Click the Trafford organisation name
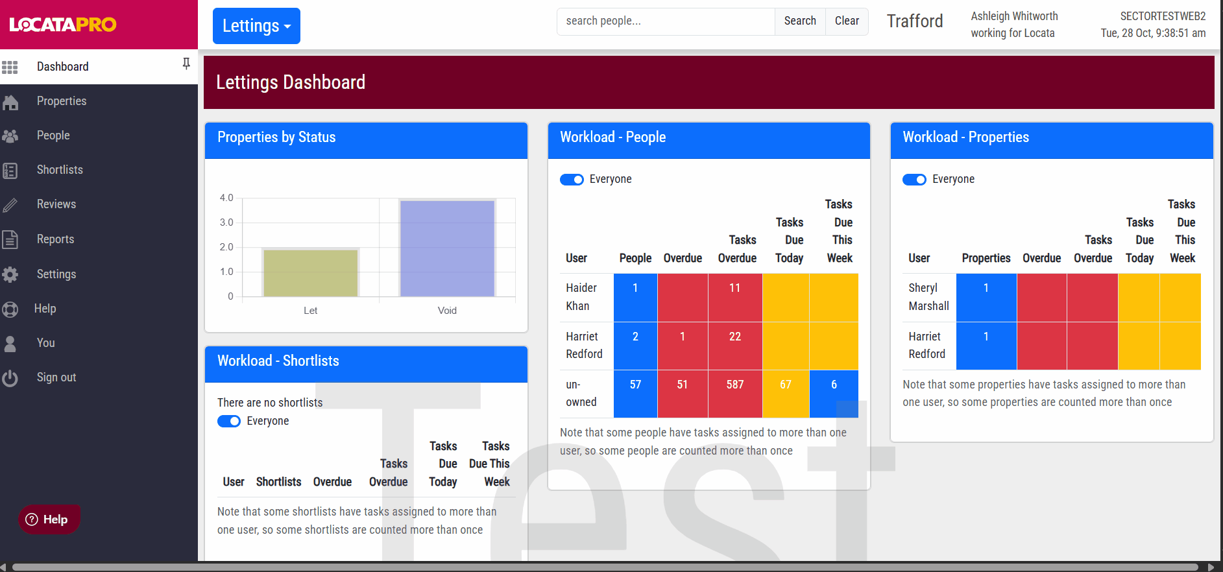Image resolution: width=1223 pixels, height=572 pixels. [x=915, y=21]
